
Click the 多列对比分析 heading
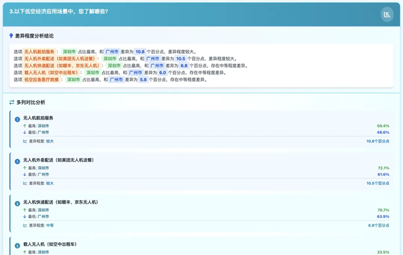point(31,102)
